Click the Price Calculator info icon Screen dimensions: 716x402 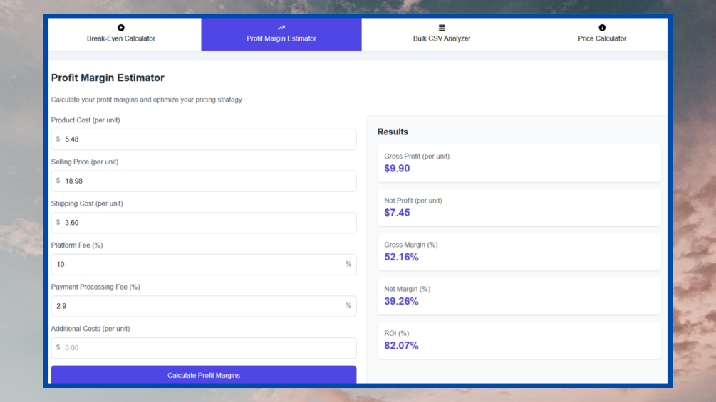[602, 28]
